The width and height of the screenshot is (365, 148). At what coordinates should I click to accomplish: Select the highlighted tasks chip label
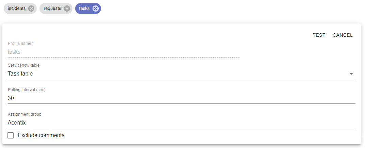click(84, 9)
